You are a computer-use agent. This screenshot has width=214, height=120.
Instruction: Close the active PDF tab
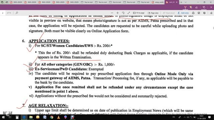(177, 2)
